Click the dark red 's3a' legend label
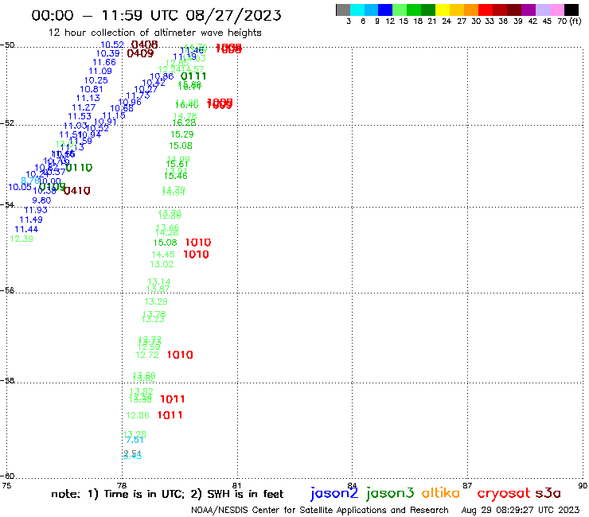Viewport: 589px width, 517px height. point(548,493)
